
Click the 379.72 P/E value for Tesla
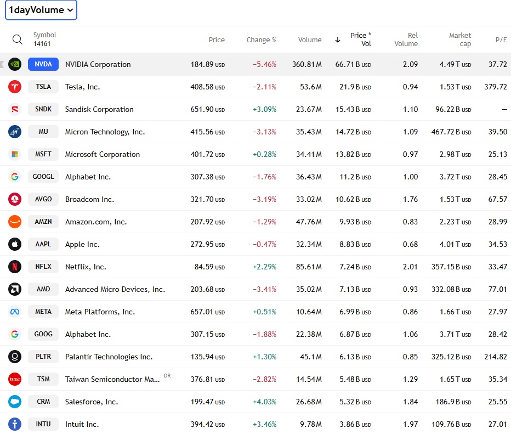tap(496, 87)
